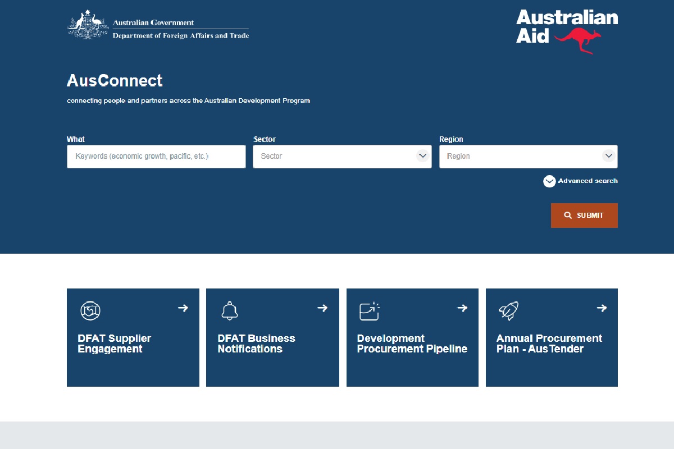Click the arrow on DFAT Supplier Engagement card

183,308
